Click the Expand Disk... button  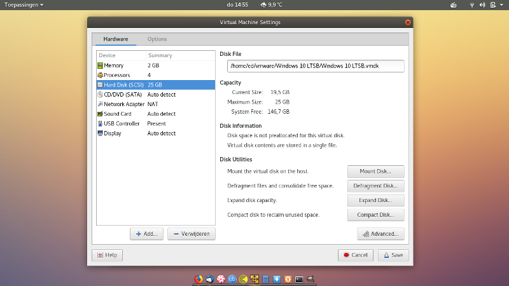pyautogui.click(x=375, y=200)
